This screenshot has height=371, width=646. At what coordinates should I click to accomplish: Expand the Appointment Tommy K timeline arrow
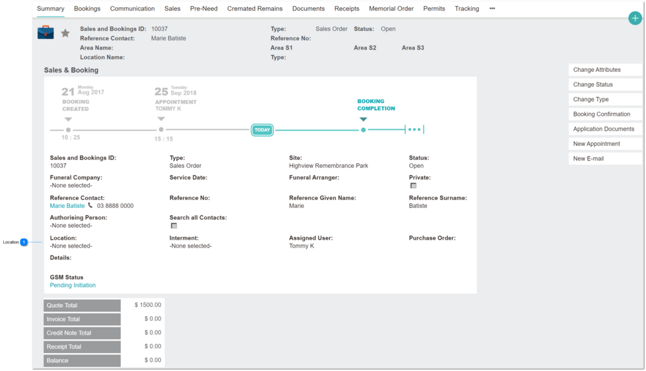tap(161, 119)
